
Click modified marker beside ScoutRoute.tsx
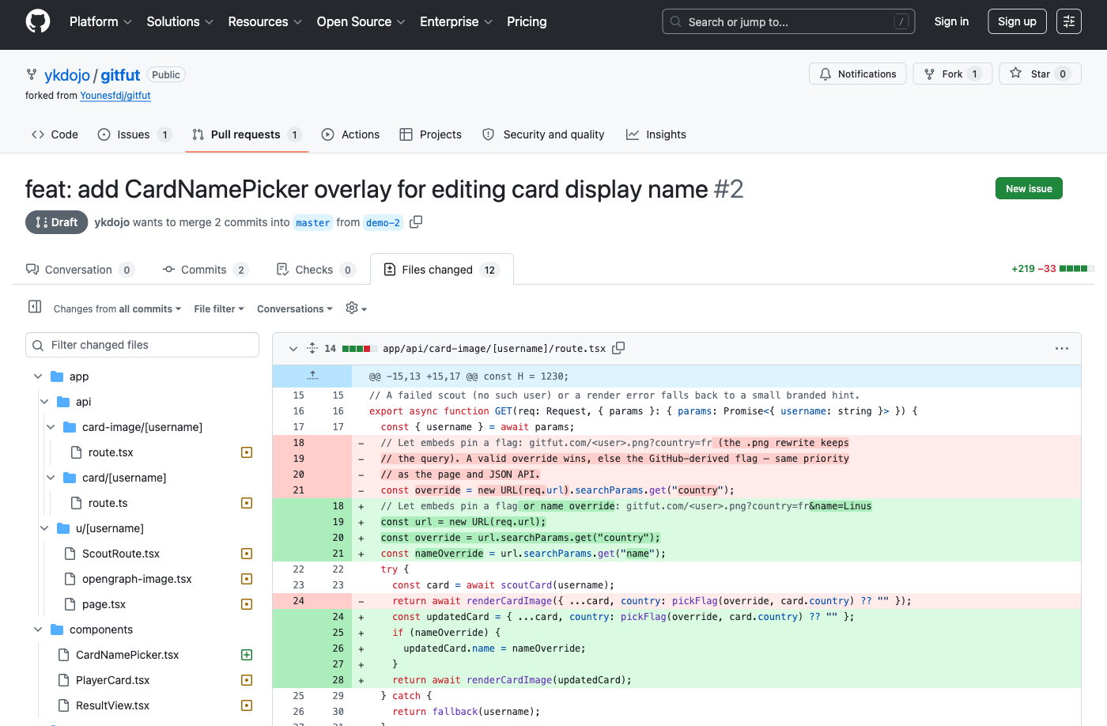[247, 554]
